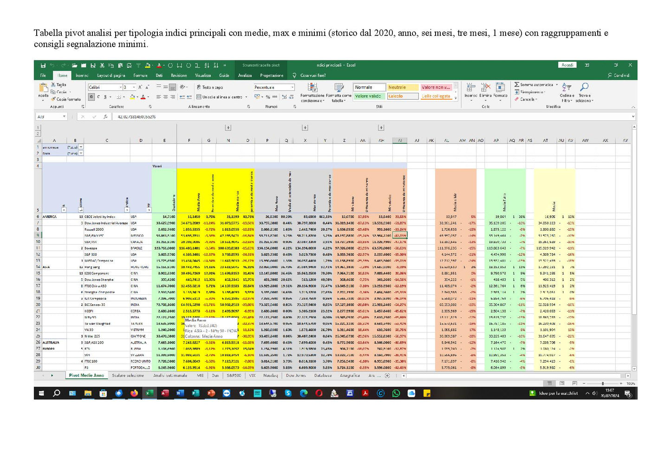Click the fx insert function icon
Image resolution: width=671 pixels, height=474 pixels.
[105, 117]
